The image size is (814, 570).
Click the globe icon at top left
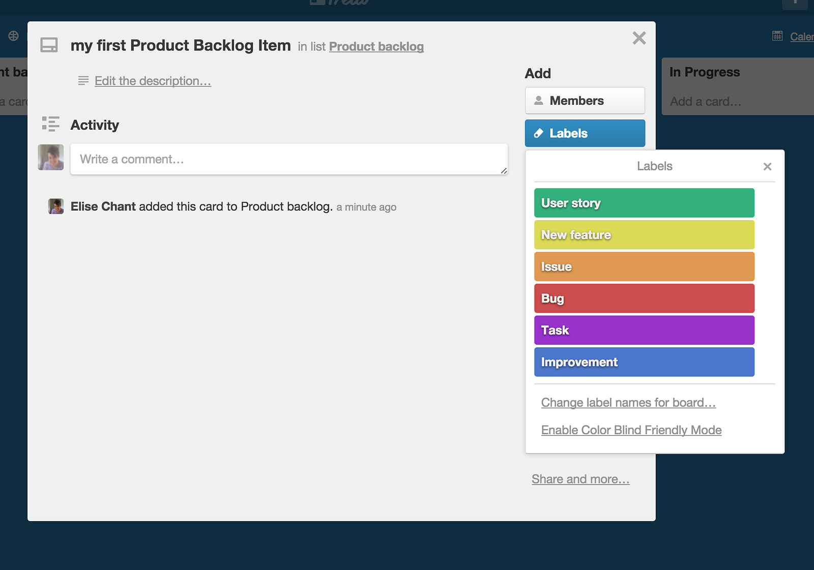tap(14, 36)
